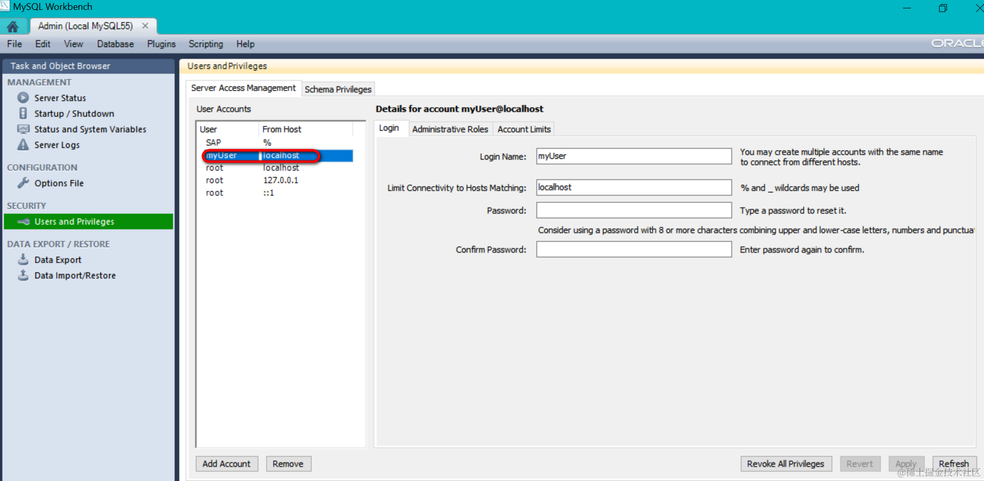984x481 pixels.
Task: Click the Data Export icon
Action: click(23, 259)
